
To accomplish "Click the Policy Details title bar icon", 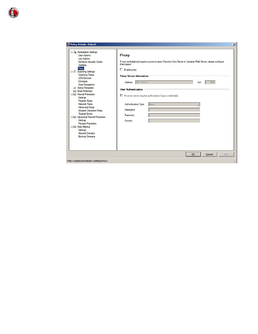I will (68, 44).
